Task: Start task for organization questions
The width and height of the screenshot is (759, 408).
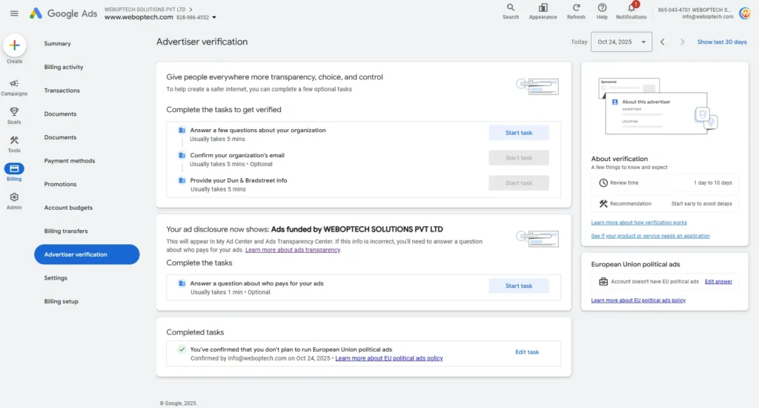Action: 519,133
